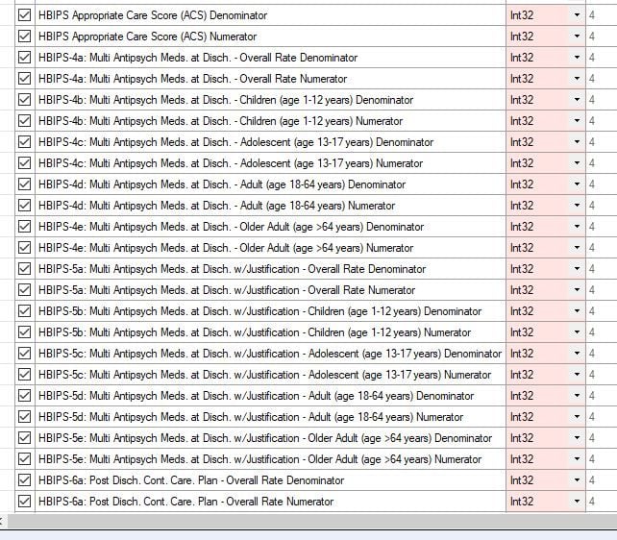Toggle checkbox for HBIPS-4d Adult Denominator
The width and height of the screenshot is (617, 540).
(24, 184)
